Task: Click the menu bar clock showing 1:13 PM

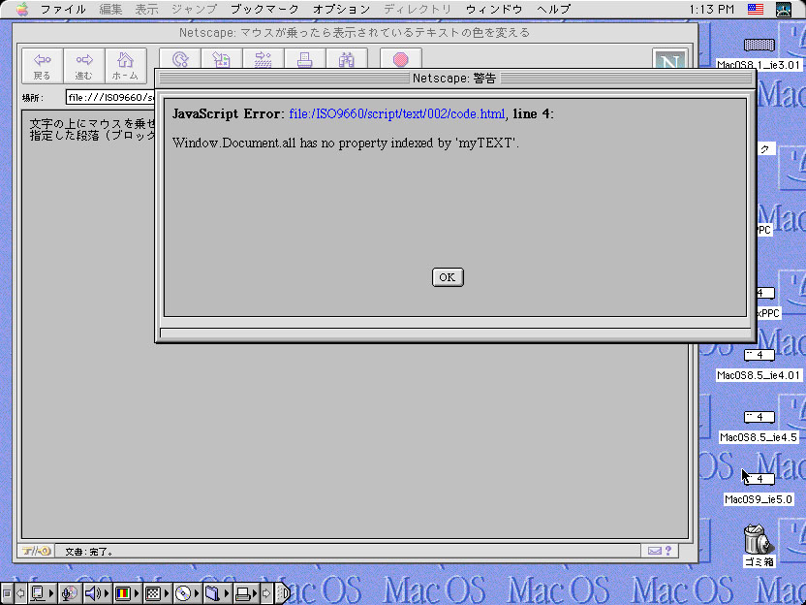Action: pyautogui.click(x=711, y=10)
